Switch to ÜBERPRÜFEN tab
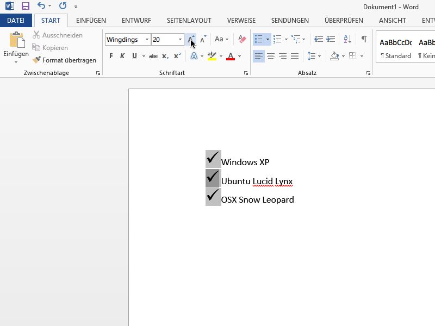The image size is (435, 326). click(344, 21)
